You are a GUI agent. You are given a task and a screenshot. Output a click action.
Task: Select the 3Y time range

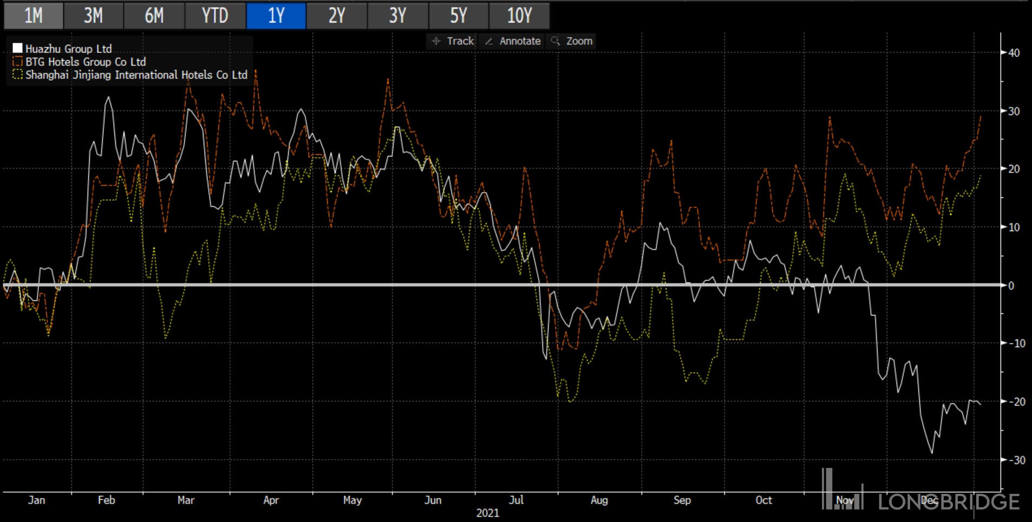click(397, 16)
